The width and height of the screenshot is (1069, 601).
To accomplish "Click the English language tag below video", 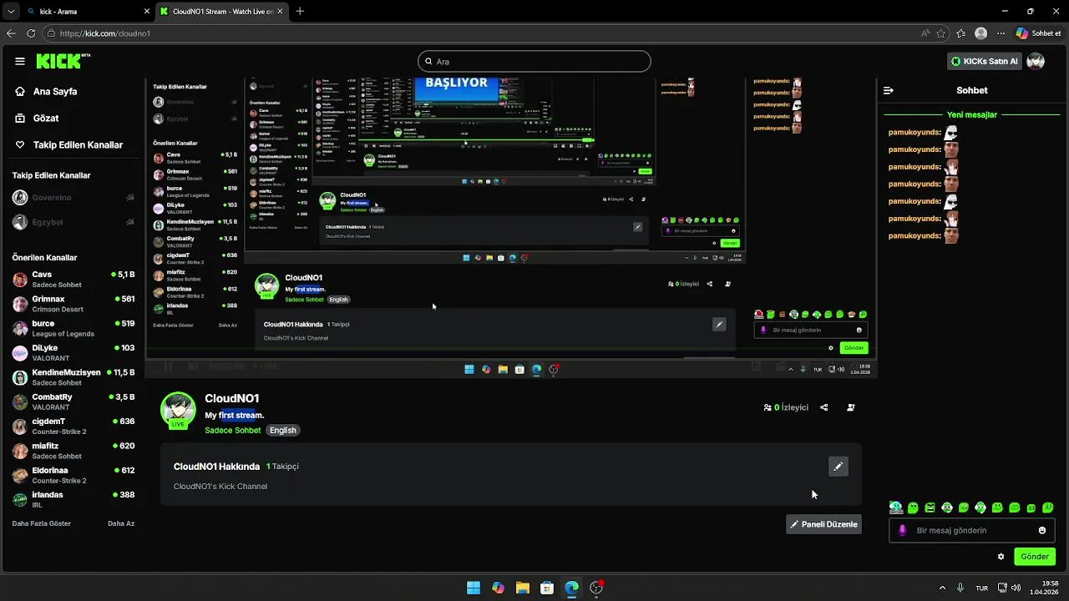I will (x=282, y=430).
